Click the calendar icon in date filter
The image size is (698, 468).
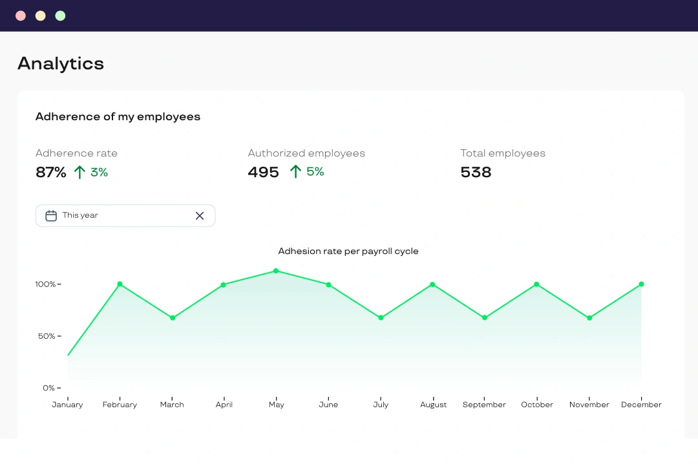51,216
